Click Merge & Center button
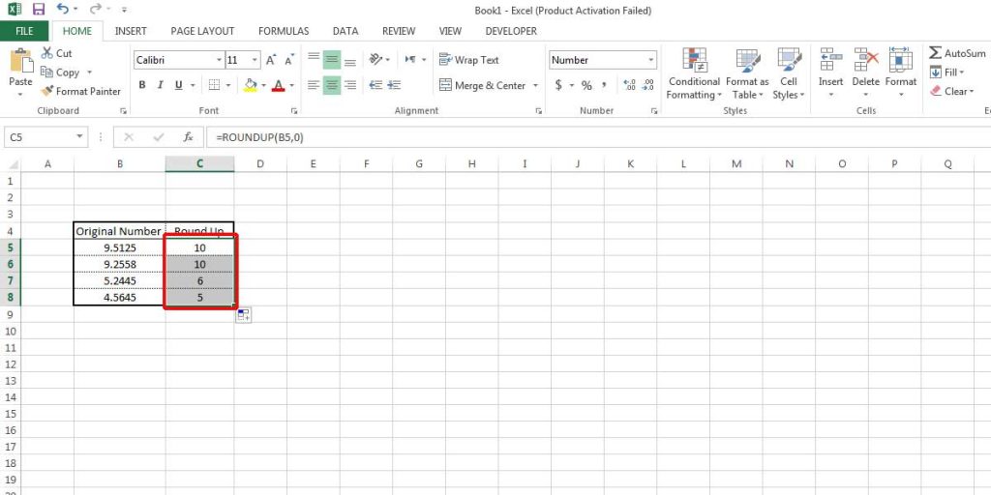This screenshot has height=495, width=991. 483,85
